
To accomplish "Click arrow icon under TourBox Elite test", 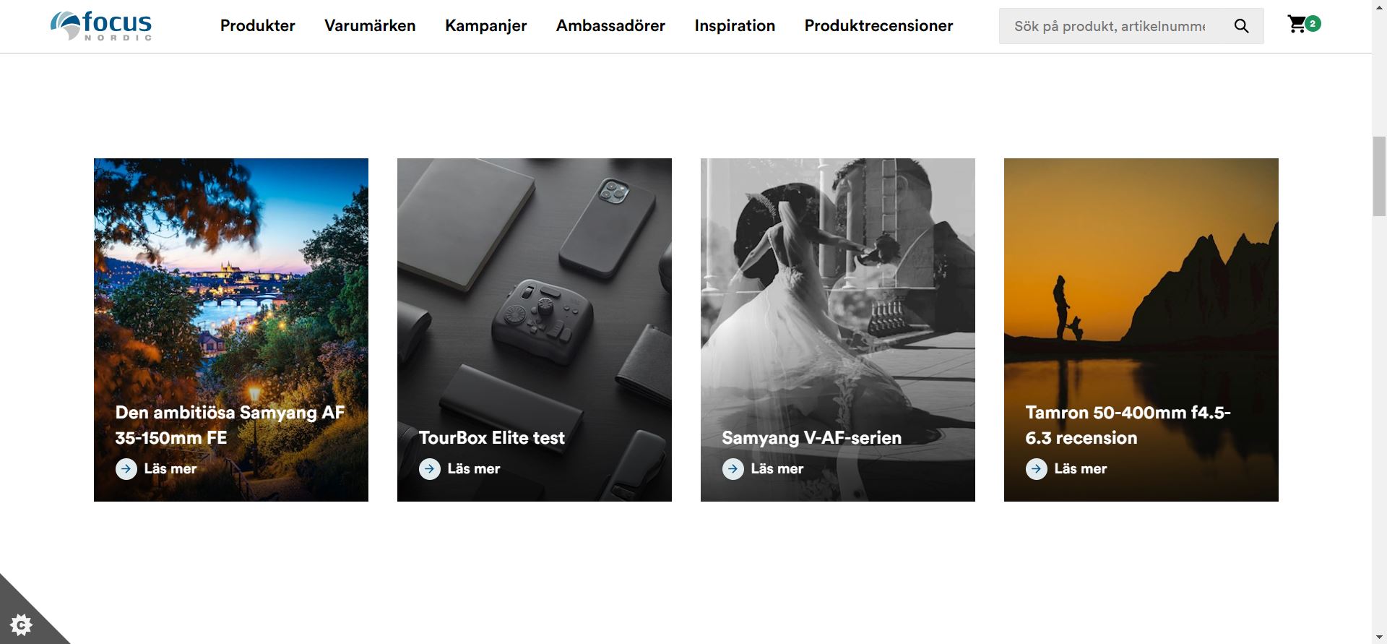I will tap(430, 469).
